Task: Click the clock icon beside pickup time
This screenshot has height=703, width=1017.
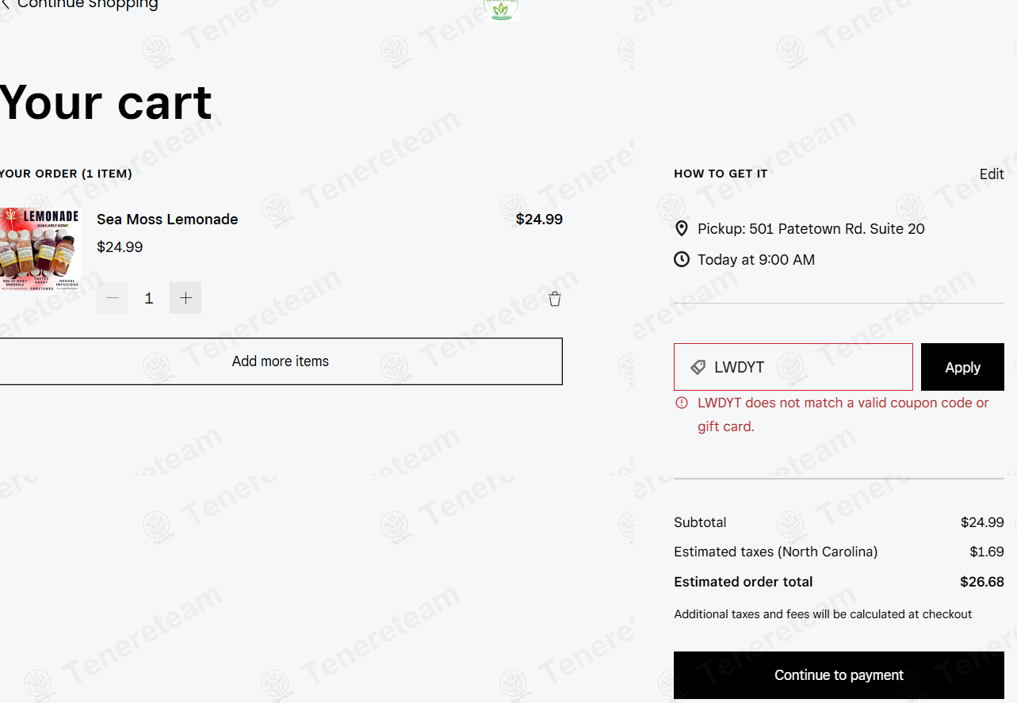Action: [682, 259]
